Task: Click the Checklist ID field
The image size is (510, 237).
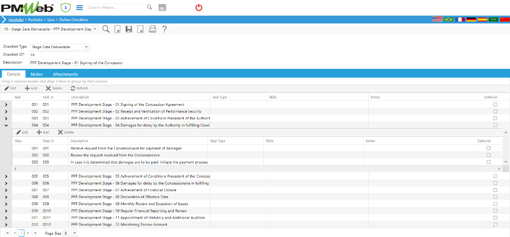Action: (59, 55)
